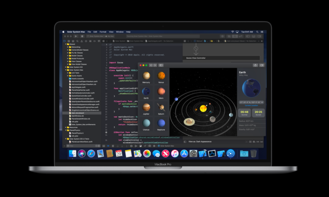Open the Find navigator magnifier icon
The width and height of the screenshot is (329, 197).
78,41
